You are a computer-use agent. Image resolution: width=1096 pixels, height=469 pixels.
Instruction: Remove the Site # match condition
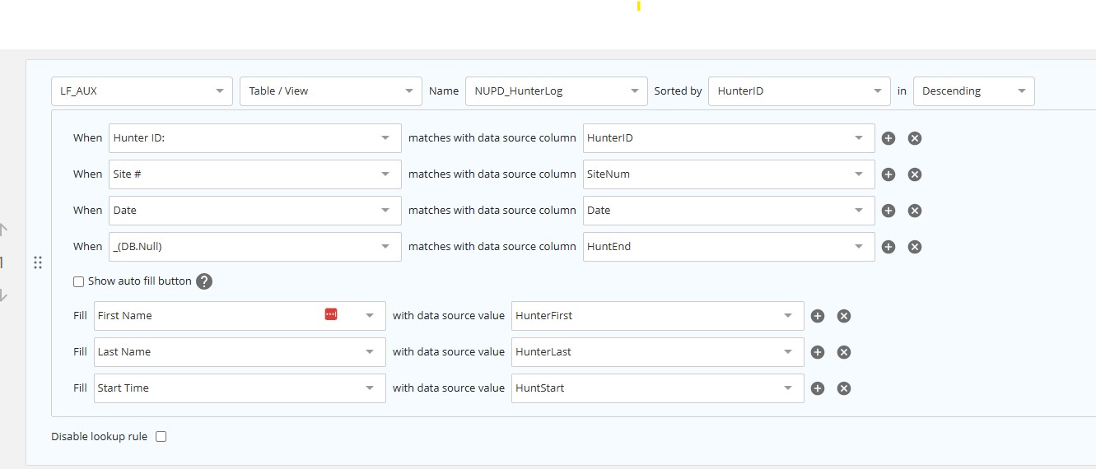[914, 174]
